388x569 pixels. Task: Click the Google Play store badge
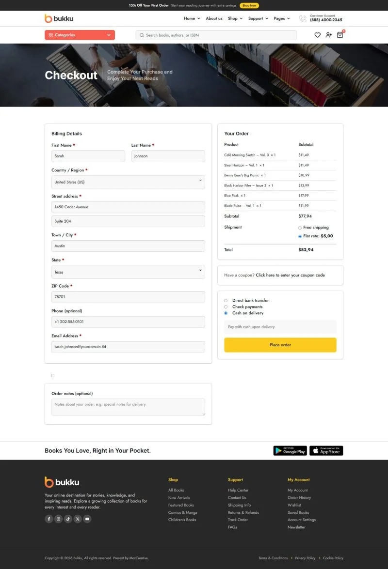point(290,451)
